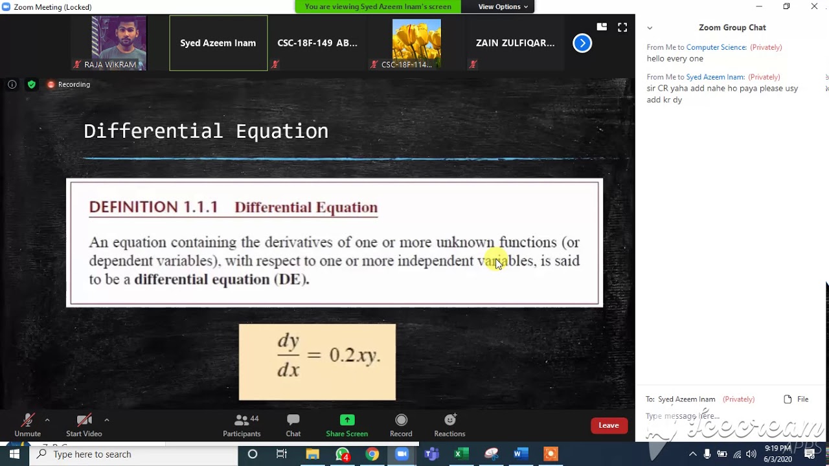Select Syed Azeem Inam participant tile

point(218,43)
